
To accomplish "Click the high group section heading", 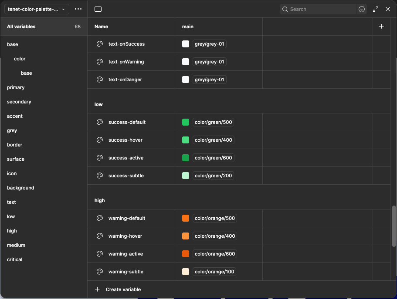I will click(99, 200).
